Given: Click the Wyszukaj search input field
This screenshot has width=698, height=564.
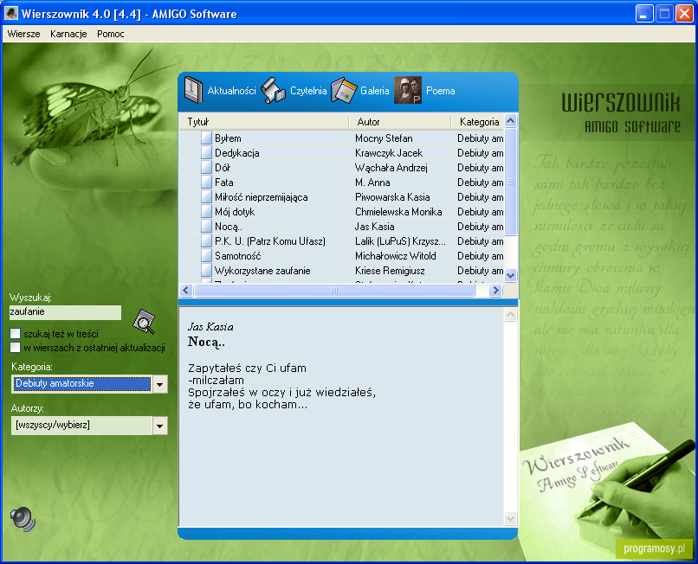Looking at the screenshot, I should (x=65, y=312).
